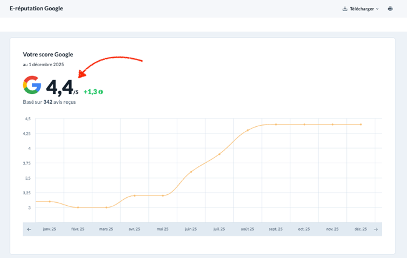
Task: Click the chart data point for juin 25
Action: coord(191,172)
